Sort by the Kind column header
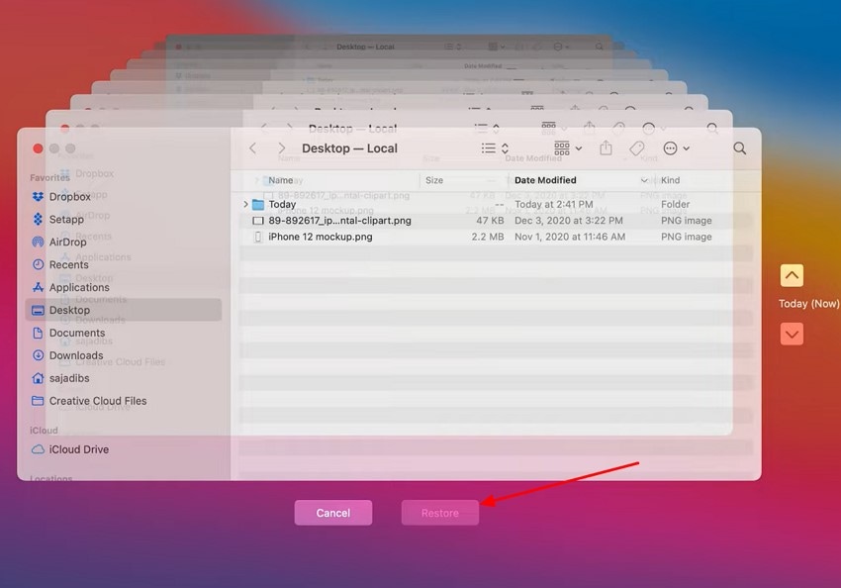 [671, 180]
